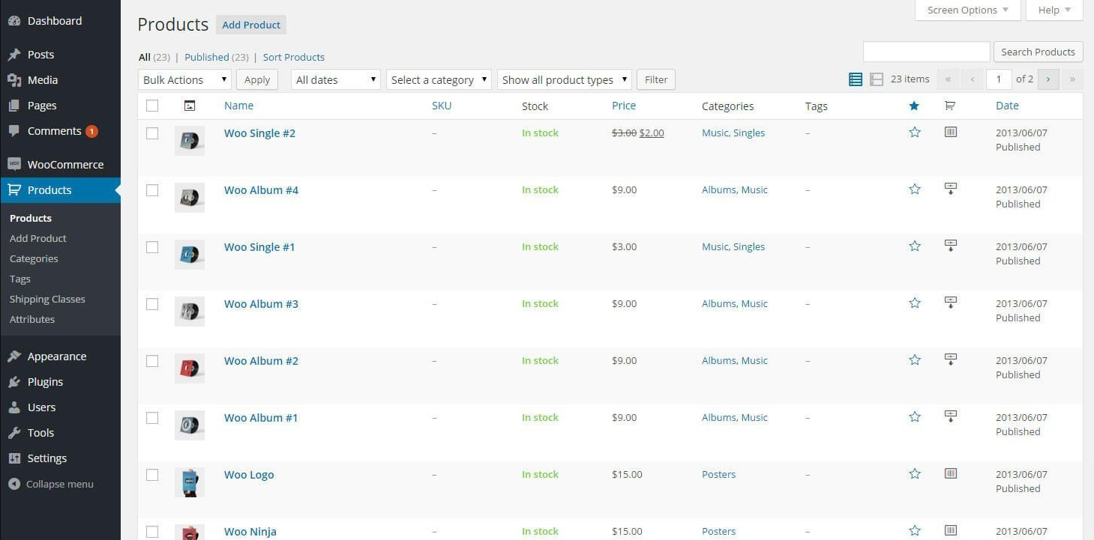
Task: Click image column header icon
Action: point(189,106)
